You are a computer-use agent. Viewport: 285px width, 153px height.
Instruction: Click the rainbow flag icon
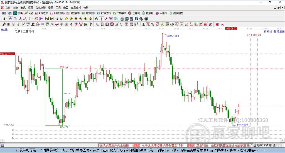[x=41, y=19]
